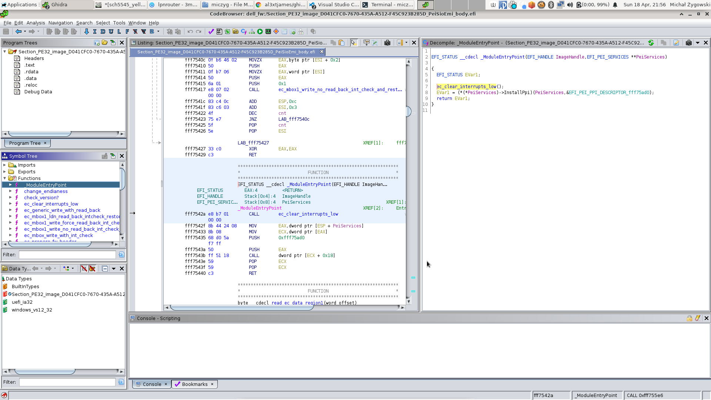Take Decompile snapshot camera icon
The image size is (711, 400).
point(689,43)
